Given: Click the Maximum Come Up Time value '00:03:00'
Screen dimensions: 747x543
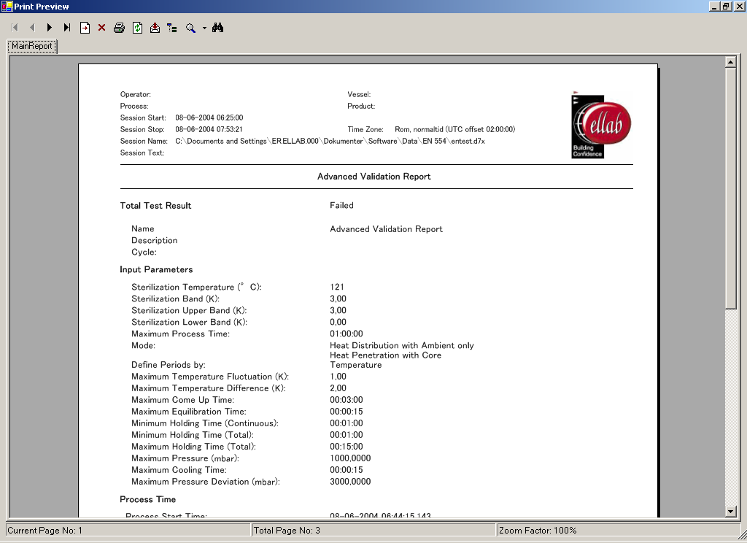Looking at the screenshot, I should pos(347,400).
